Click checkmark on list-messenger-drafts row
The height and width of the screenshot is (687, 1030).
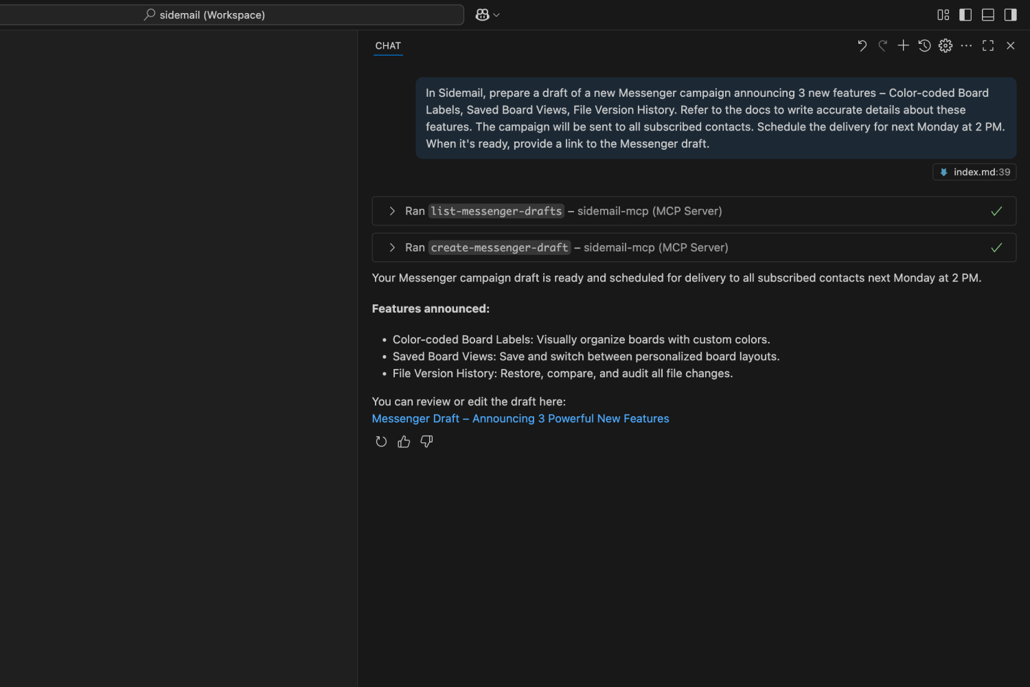click(x=996, y=211)
